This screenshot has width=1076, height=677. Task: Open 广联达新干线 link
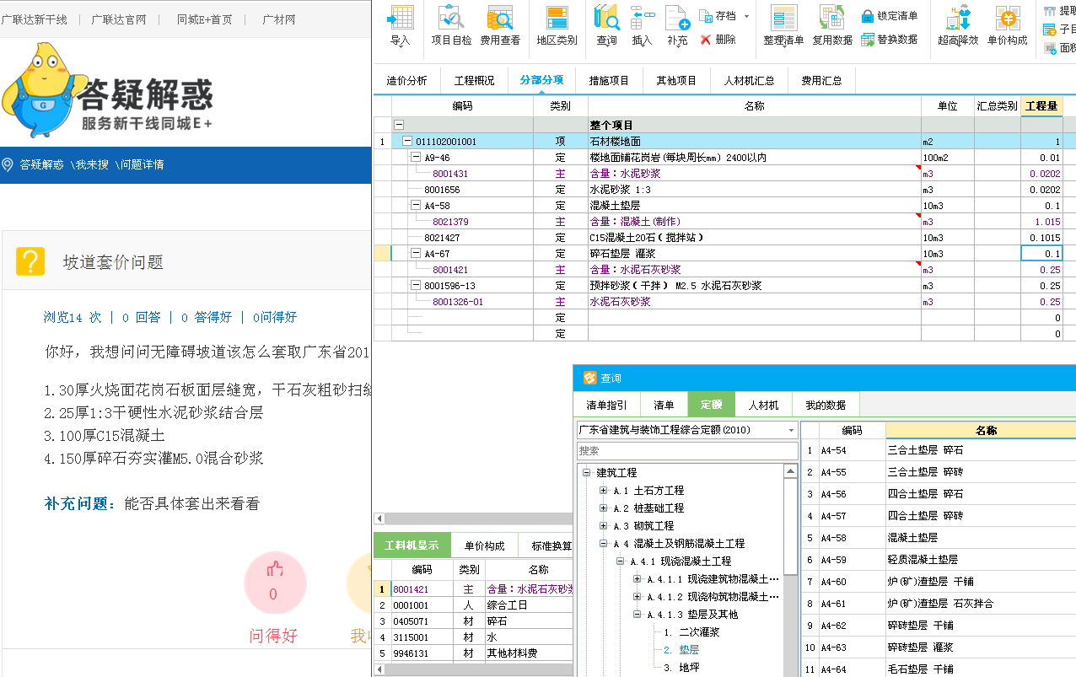(35, 19)
